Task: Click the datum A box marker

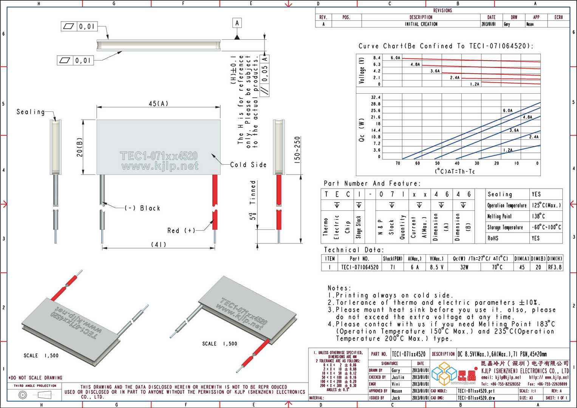Action: 237,23
